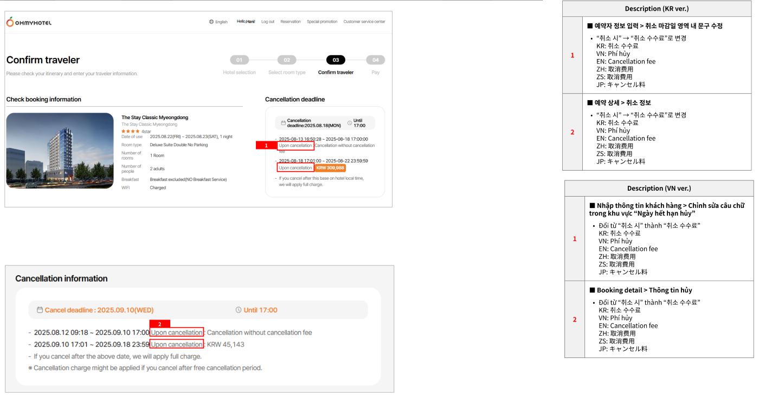The image size is (759, 397).
Task: Click the Booking detail > Thông tin hủy heading
Action: point(641,290)
